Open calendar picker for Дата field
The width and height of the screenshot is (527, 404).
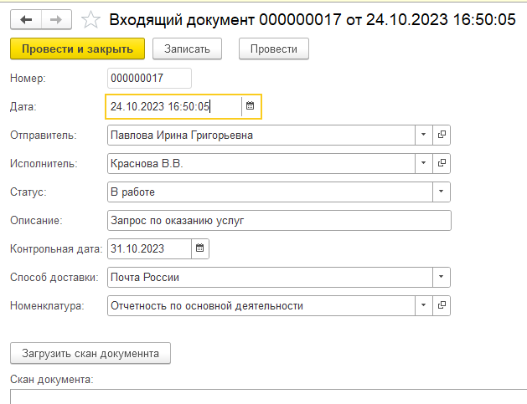click(250, 106)
